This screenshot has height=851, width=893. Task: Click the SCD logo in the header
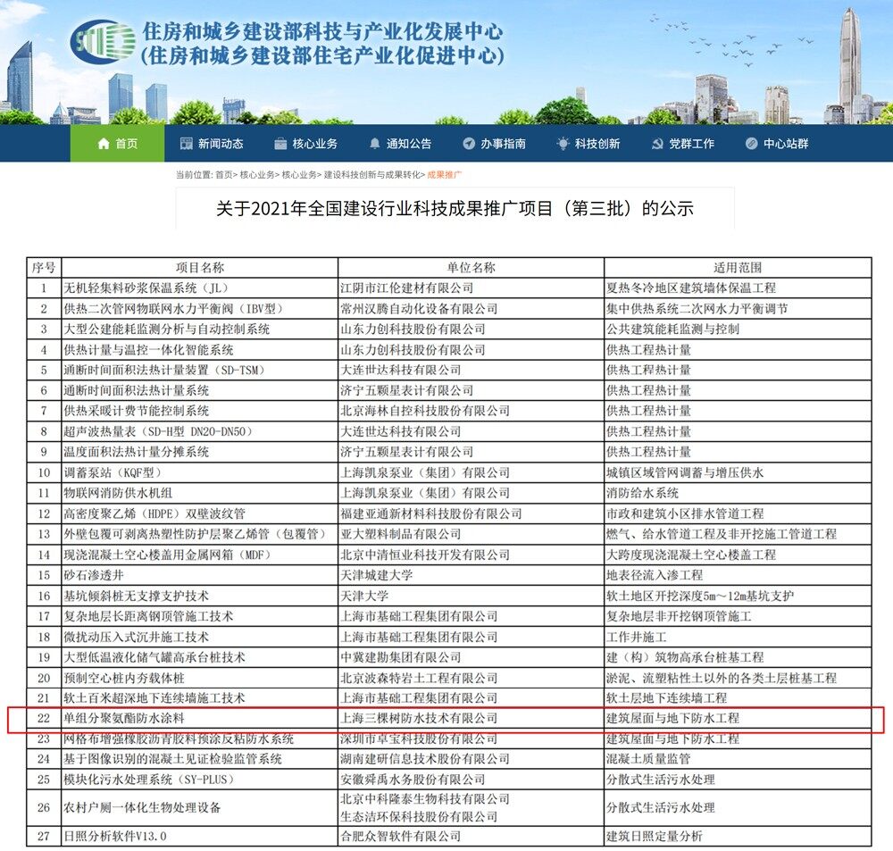click(105, 43)
